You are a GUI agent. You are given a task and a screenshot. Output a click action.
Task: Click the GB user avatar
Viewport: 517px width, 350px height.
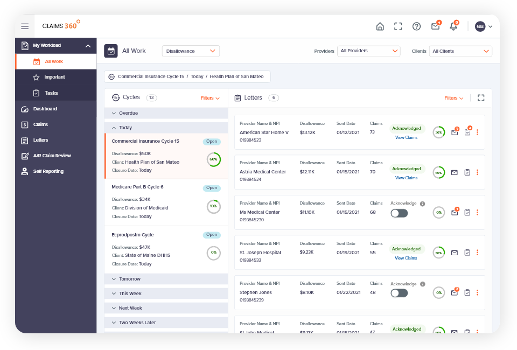[x=480, y=26]
